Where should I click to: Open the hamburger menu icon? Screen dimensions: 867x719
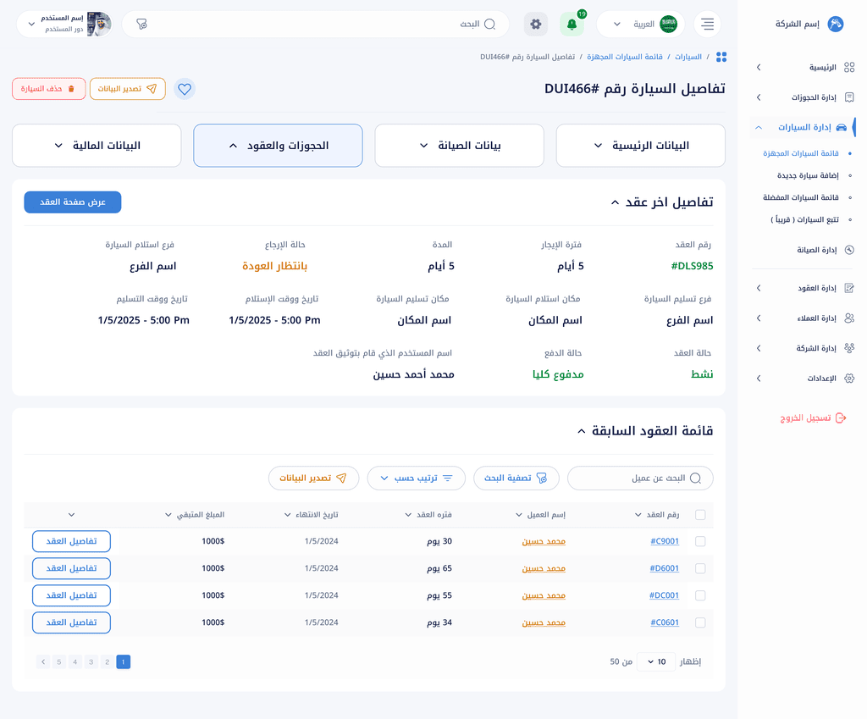pos(707,25)
